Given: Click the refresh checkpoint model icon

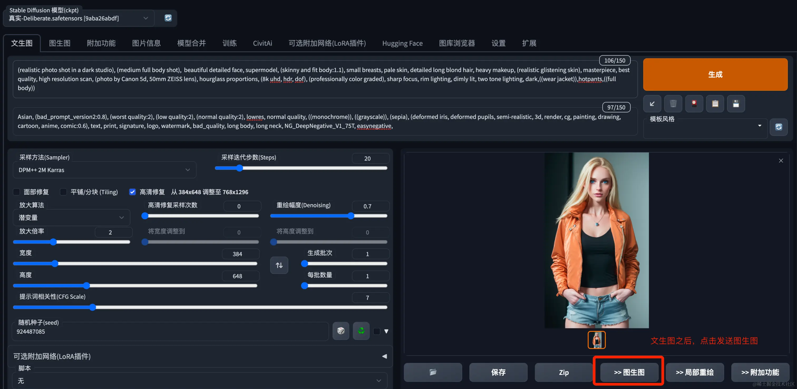Looking at the screenshot, I should pos(168,18).
